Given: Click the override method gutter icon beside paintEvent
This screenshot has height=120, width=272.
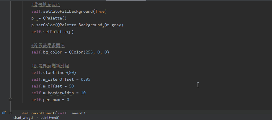Looking at the screenshot, I should (x=4, y=113).
